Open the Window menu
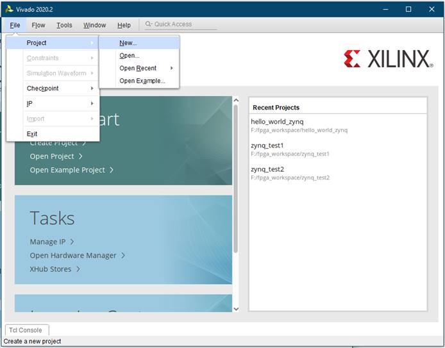This screenshot has height=348, width=445. (x=94, y=25)
